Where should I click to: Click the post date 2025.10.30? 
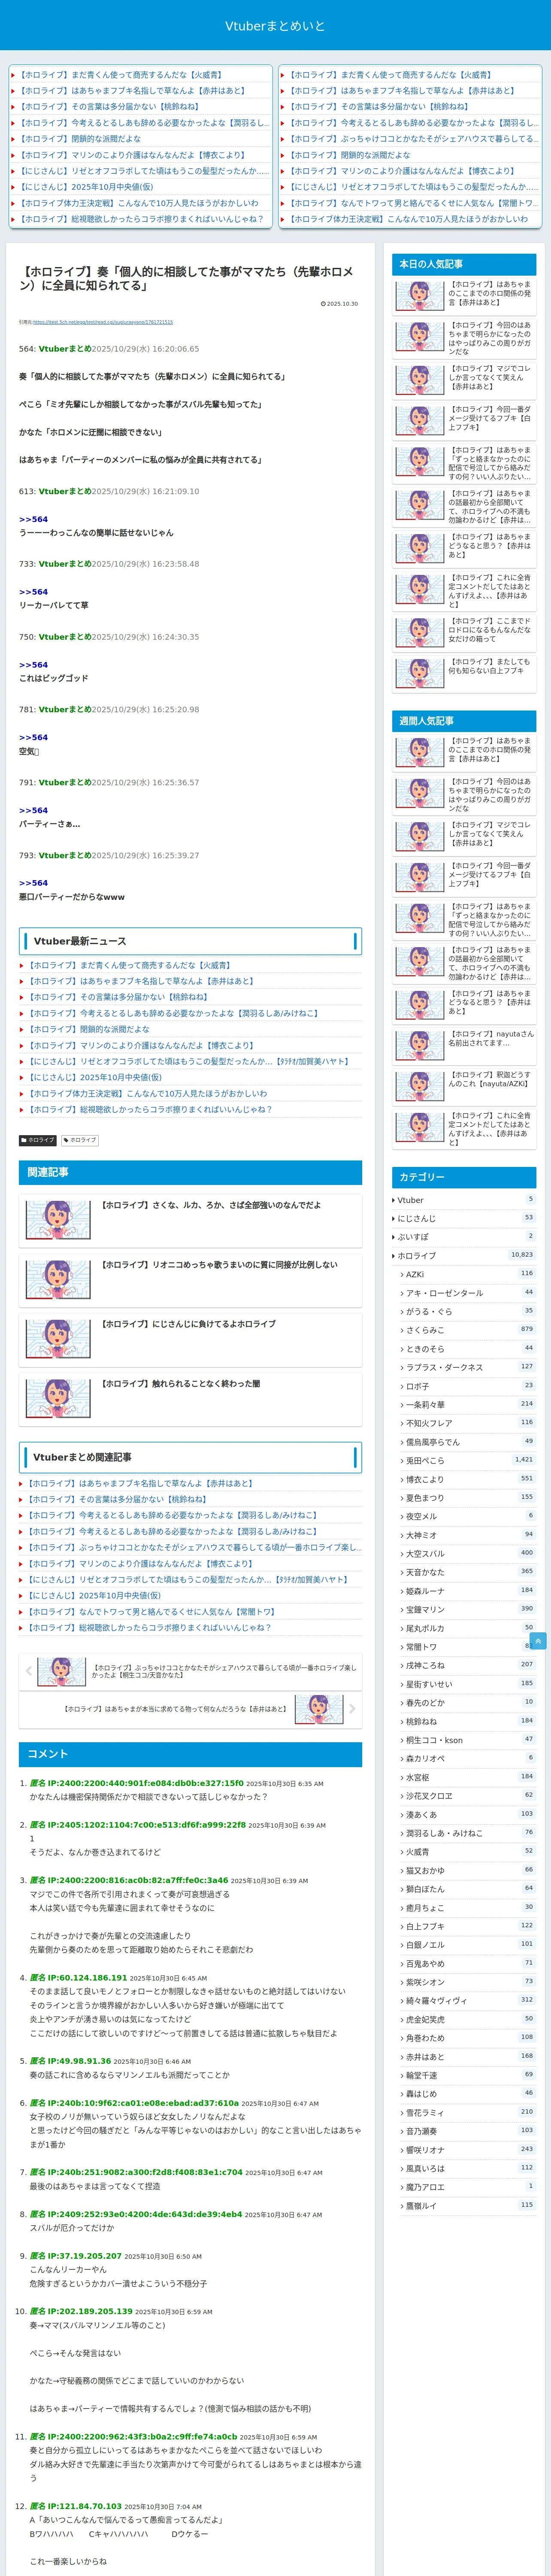[339, 304]
